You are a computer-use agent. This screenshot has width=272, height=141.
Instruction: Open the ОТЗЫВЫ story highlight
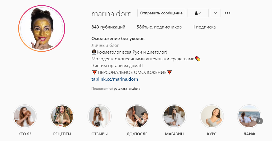click(x=99, y=116)
